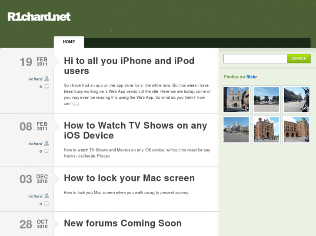Open 'How to Watch TV Shows on any iOS Device'
The height and width of the screenshot is (236, 316).
135,130
